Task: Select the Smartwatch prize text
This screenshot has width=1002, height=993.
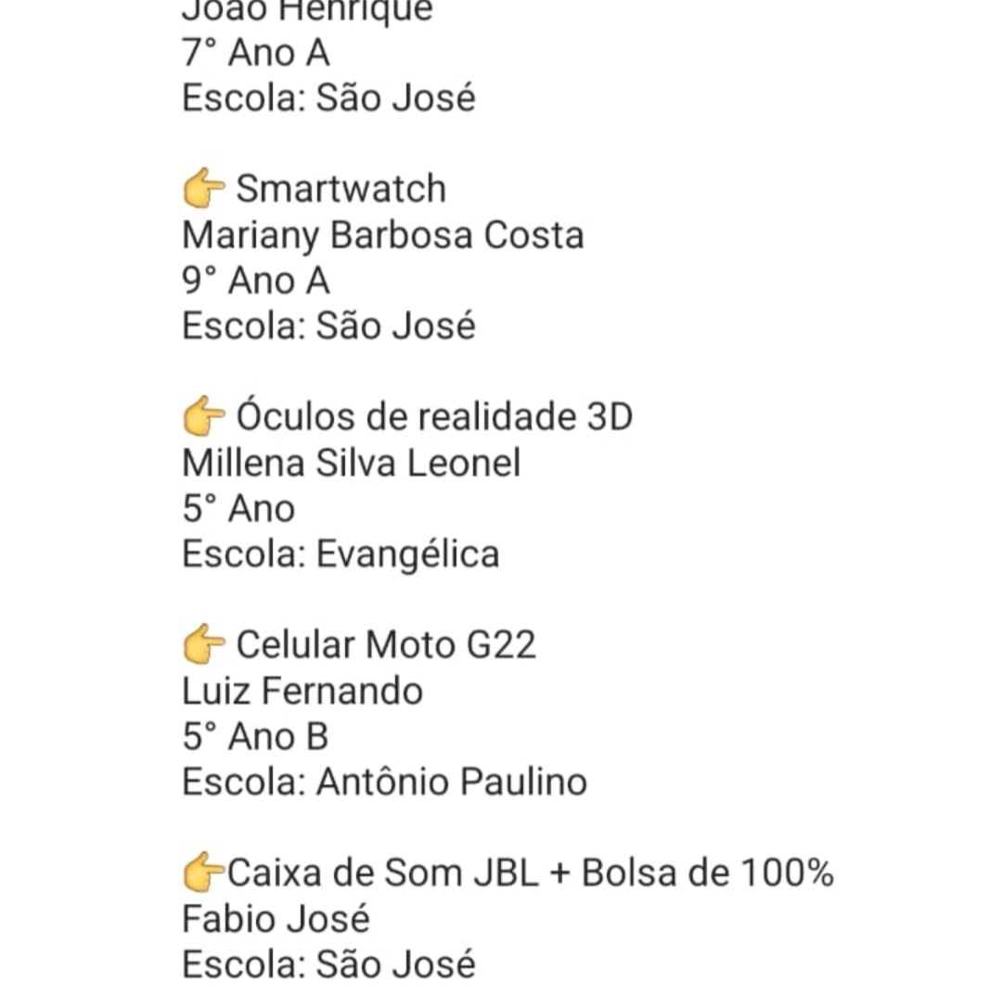Action: click(x=340, y=189)
